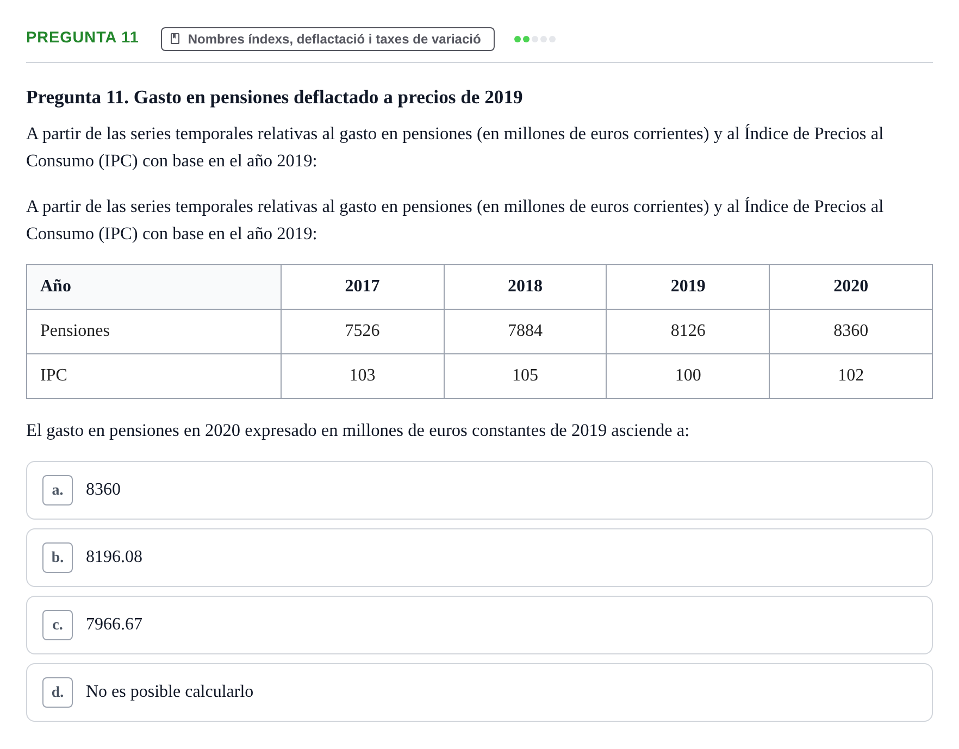Screen dimensions: 959x749
Task: Select option d. No es posible calcularlo
Action: [x=479, y=692]
